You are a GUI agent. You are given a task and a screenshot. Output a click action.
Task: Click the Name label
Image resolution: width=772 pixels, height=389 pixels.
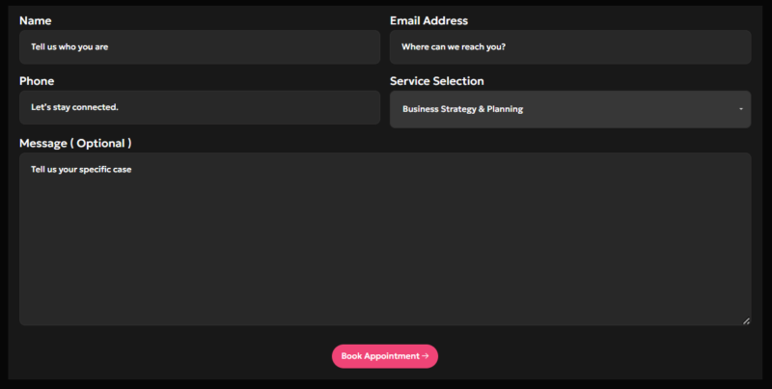[36, 20]
